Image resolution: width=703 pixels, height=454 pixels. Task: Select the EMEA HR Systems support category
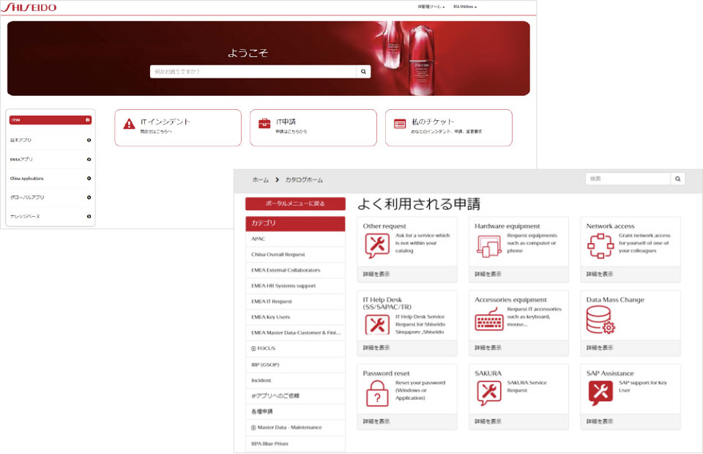(x=295, y=286)
